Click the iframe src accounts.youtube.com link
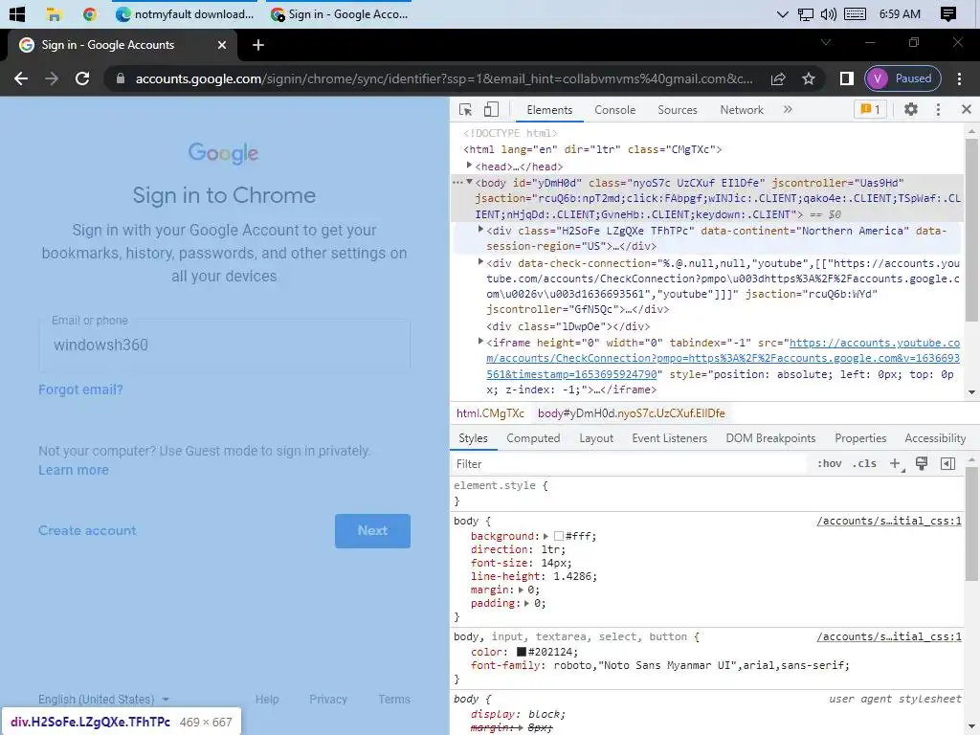The image size is (980, 735). coord(724,358)
